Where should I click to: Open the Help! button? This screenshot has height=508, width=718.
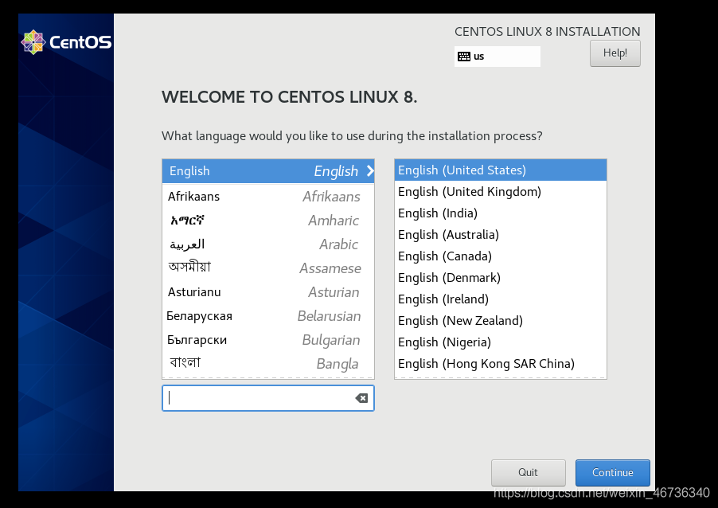[x=615, y=53]
